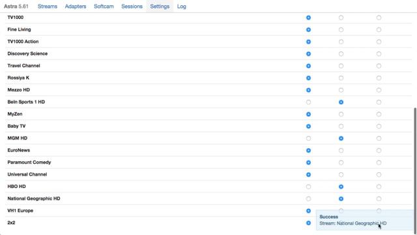Click the HBO HD channel name
This screenshot has height=235, width=417.
coord(16,187)
